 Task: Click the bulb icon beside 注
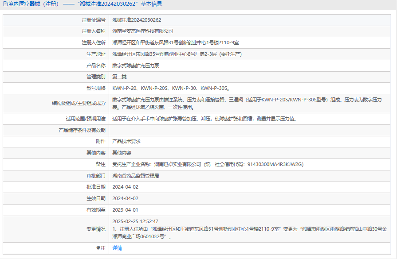[98, 248]
